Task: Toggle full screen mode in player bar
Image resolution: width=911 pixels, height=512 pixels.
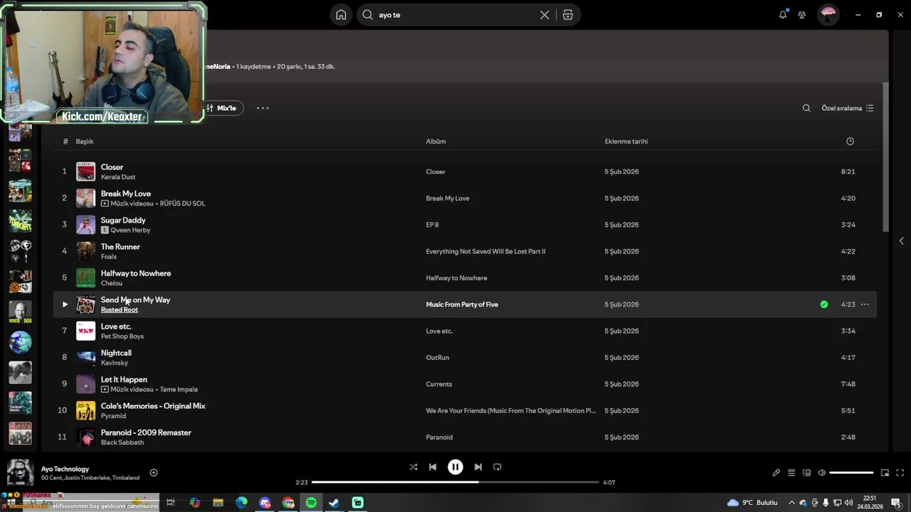Action: tap(900, 473)
